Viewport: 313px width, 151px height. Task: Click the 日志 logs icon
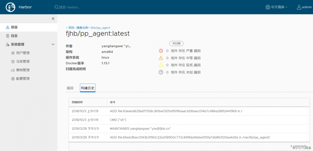coord(8,36)
